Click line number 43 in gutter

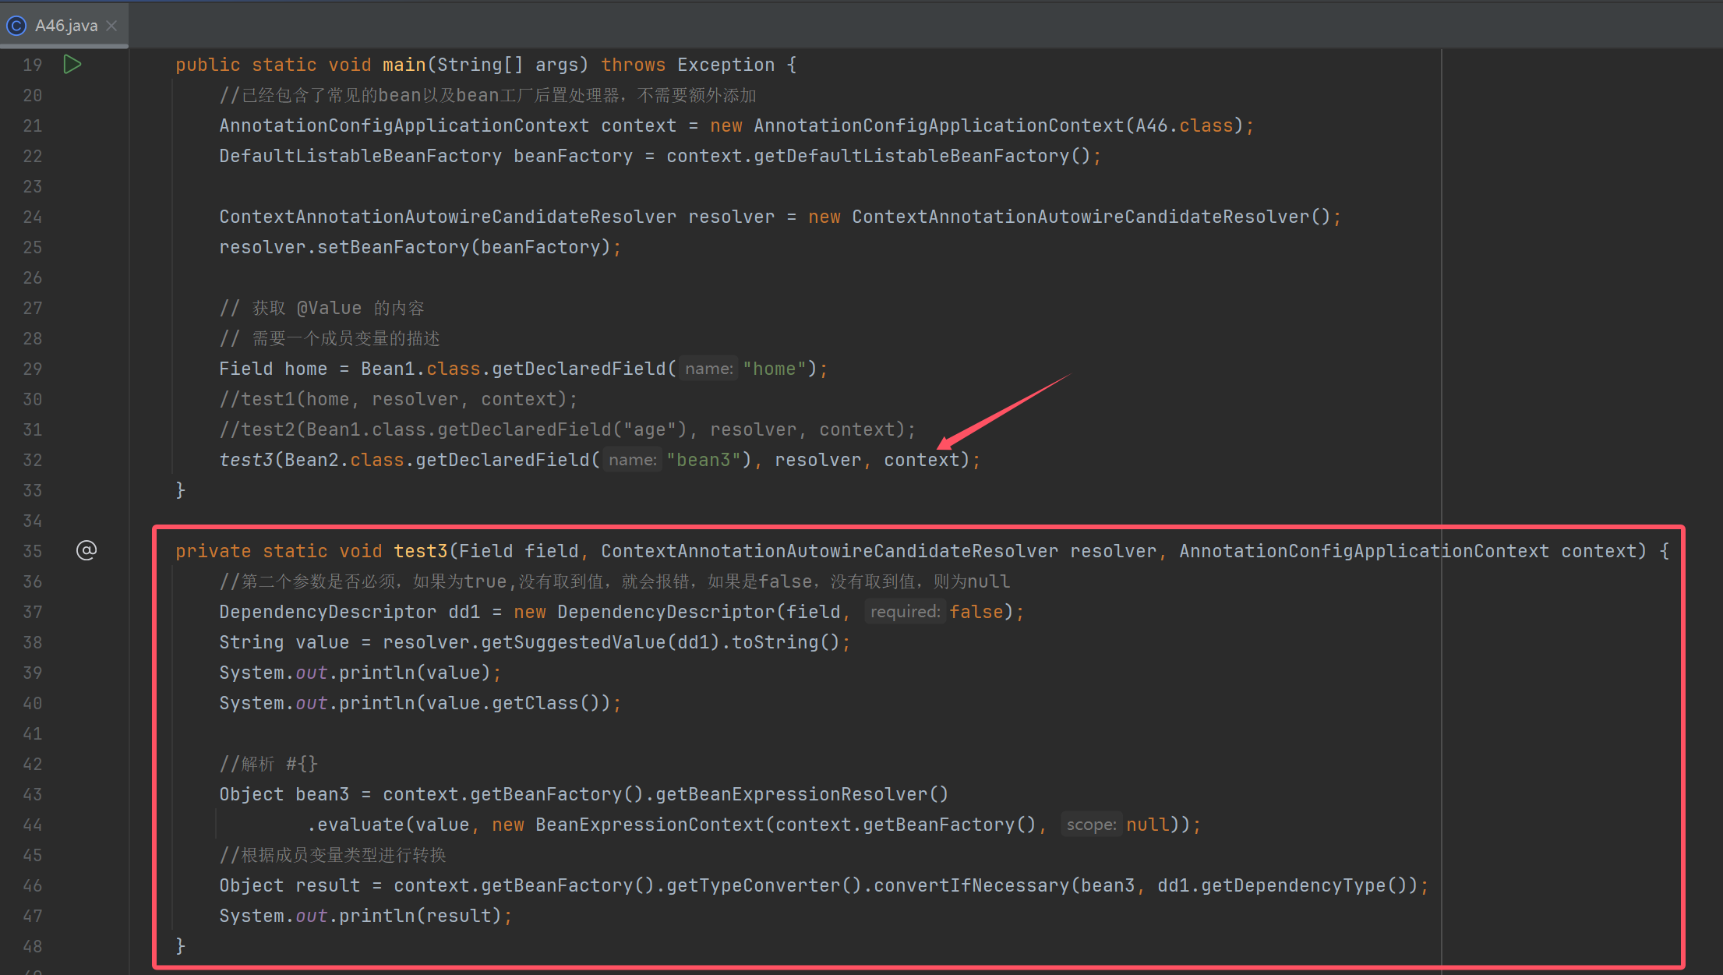[x=33, y=794]
